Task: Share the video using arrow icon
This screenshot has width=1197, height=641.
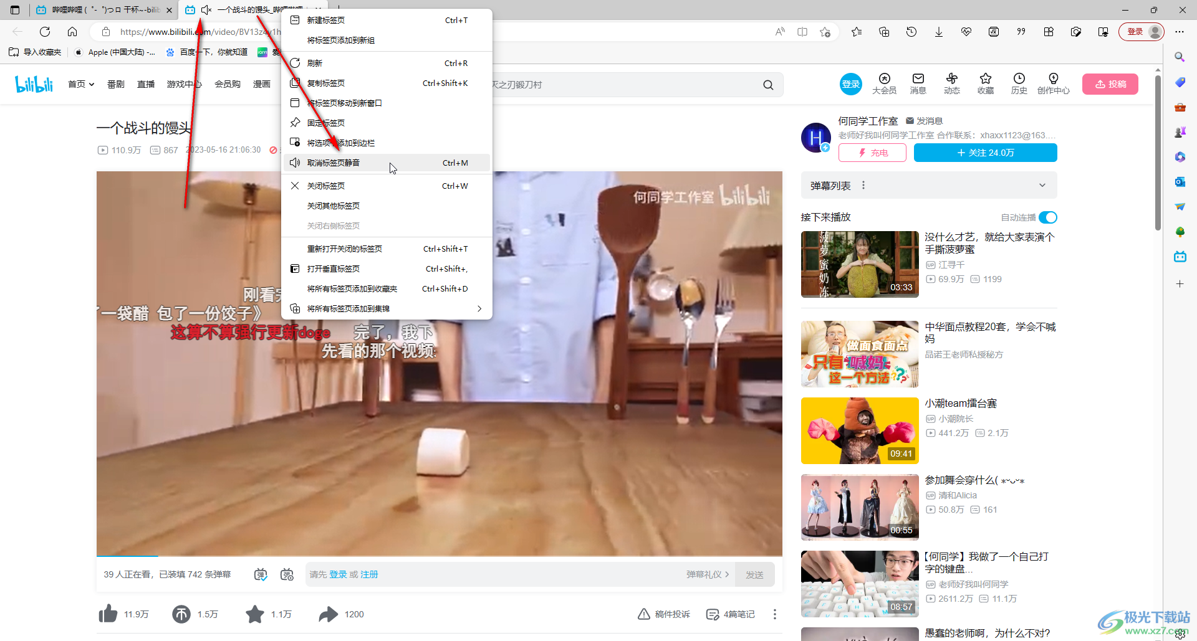Action: point(329,614)
